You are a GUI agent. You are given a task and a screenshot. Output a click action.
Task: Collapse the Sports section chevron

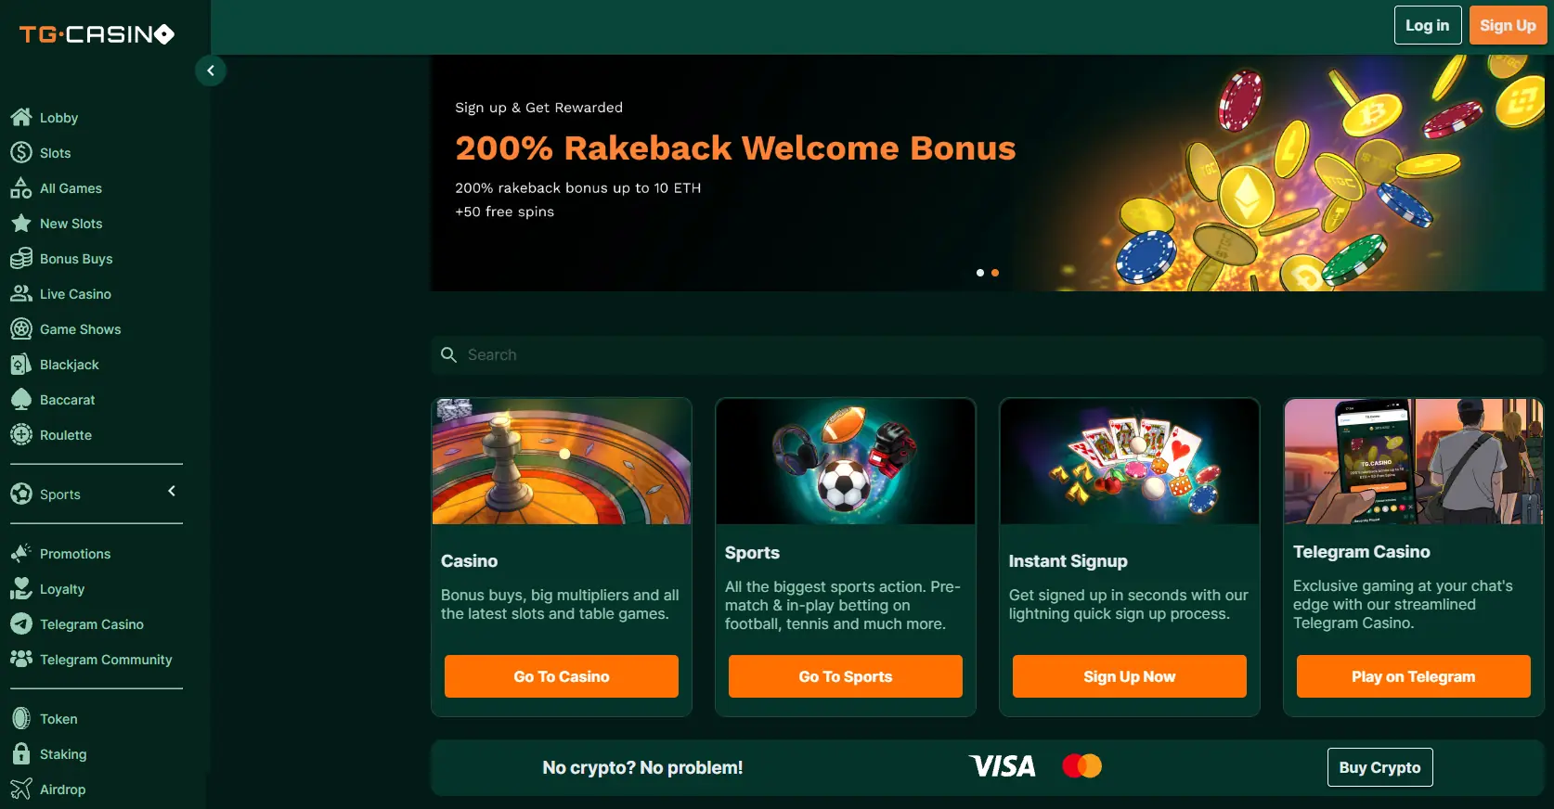tap(171, 491)
